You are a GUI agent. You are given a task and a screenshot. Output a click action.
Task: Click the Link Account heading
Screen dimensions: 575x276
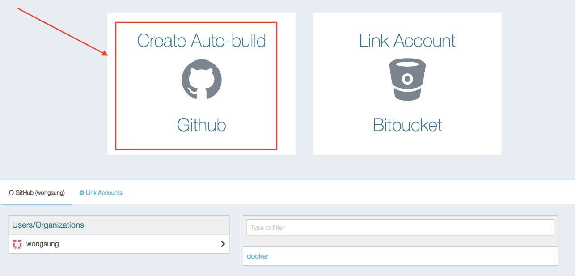(407, 41)
